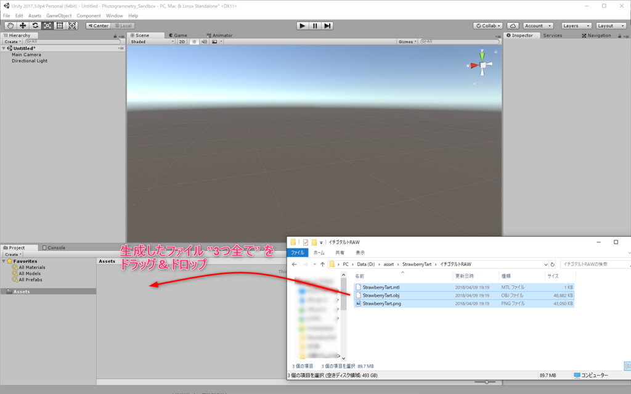Click the scene orientation gizmo green Y axis
Image resolution: width=631 pixels, height=394 pixels.
click(482, 55)
